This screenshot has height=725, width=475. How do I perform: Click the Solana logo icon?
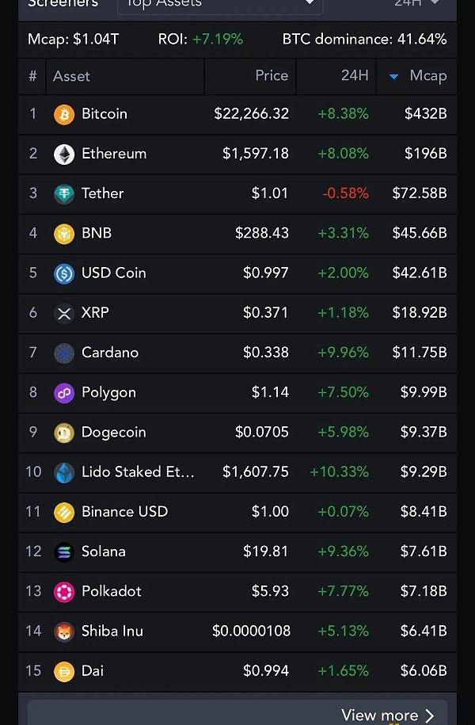[64, 551]
